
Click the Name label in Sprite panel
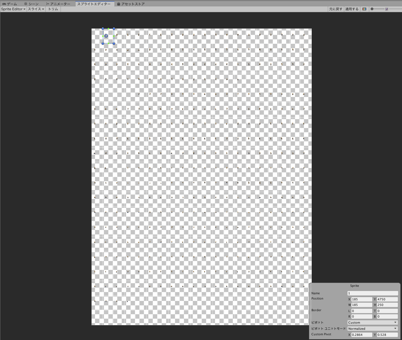(316, 293)
